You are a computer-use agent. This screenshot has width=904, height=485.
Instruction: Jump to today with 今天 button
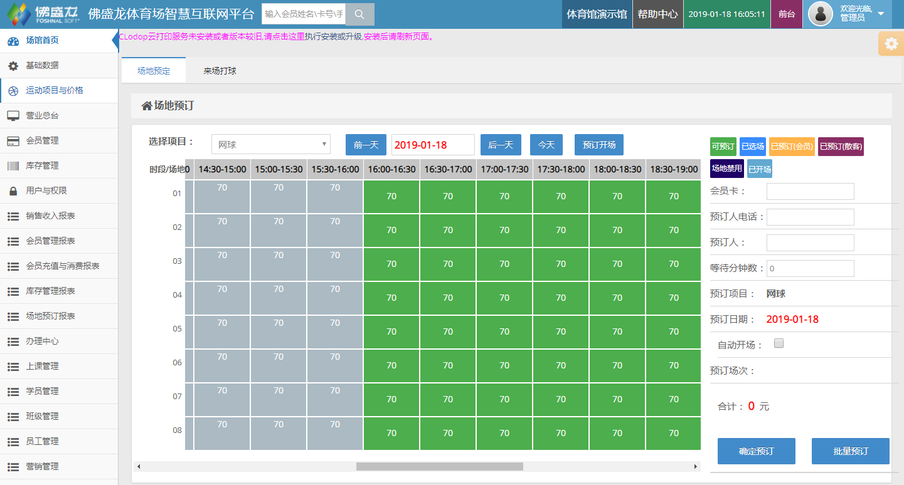tap(546, 145)
